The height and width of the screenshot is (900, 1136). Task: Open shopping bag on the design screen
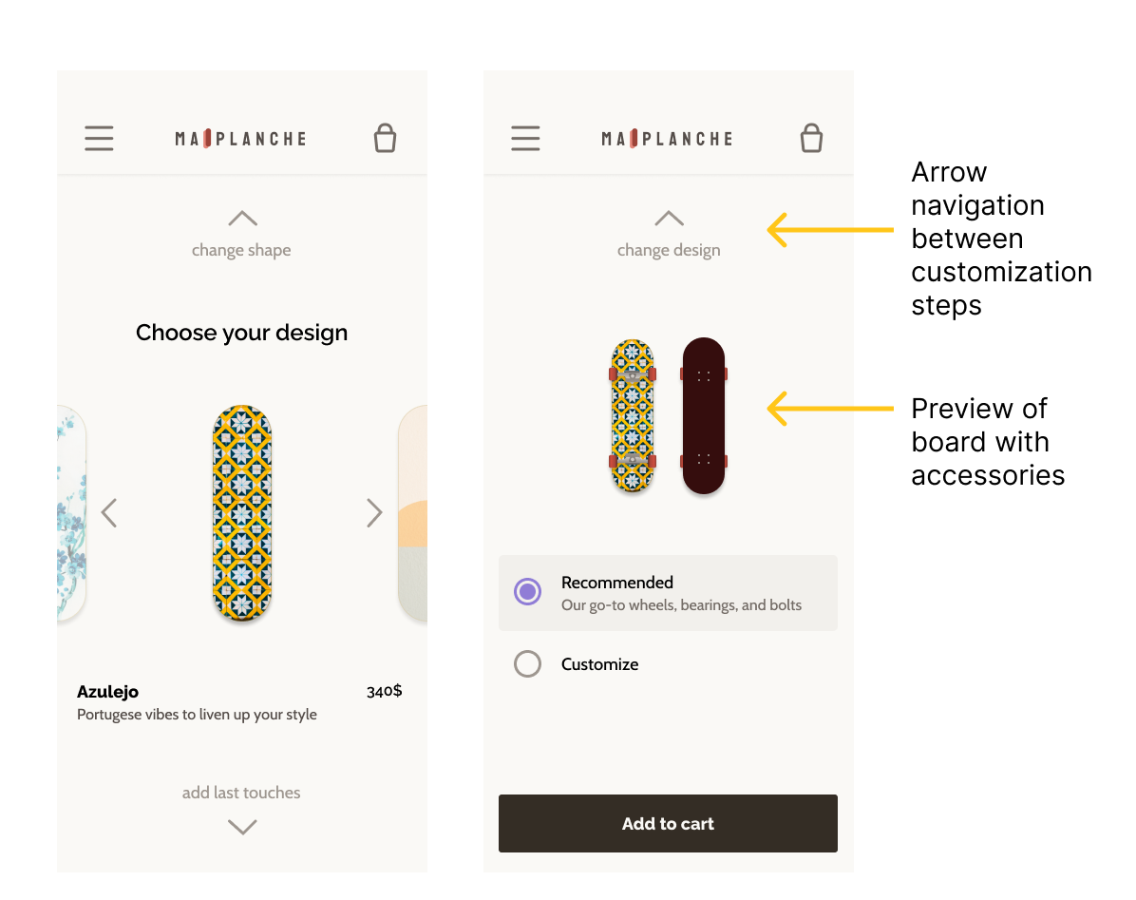coord(385,139)
